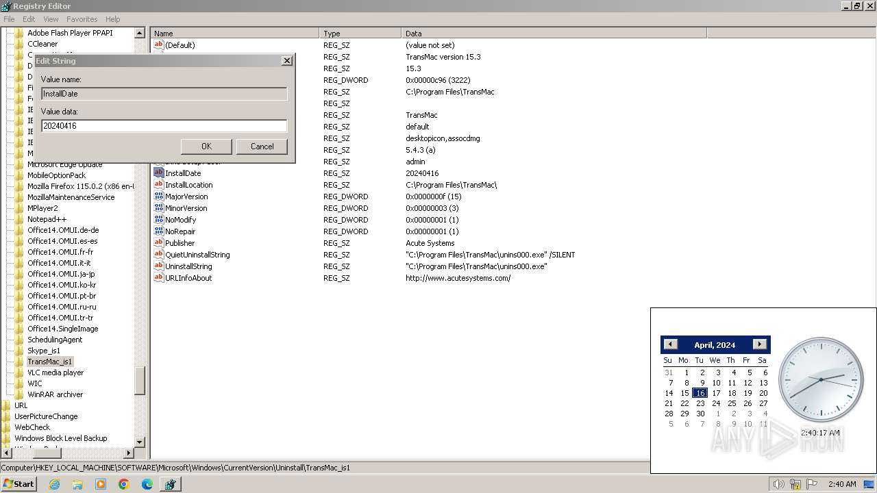
Task: Click the Action Center flag tray icon
Action: (811, 484)
